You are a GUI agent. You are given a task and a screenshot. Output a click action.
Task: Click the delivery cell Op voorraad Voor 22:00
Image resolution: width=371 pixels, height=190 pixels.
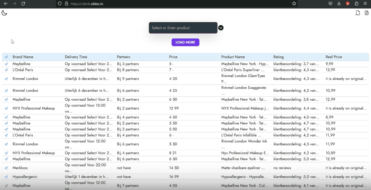pyautogui.click(x=86, y=168)
